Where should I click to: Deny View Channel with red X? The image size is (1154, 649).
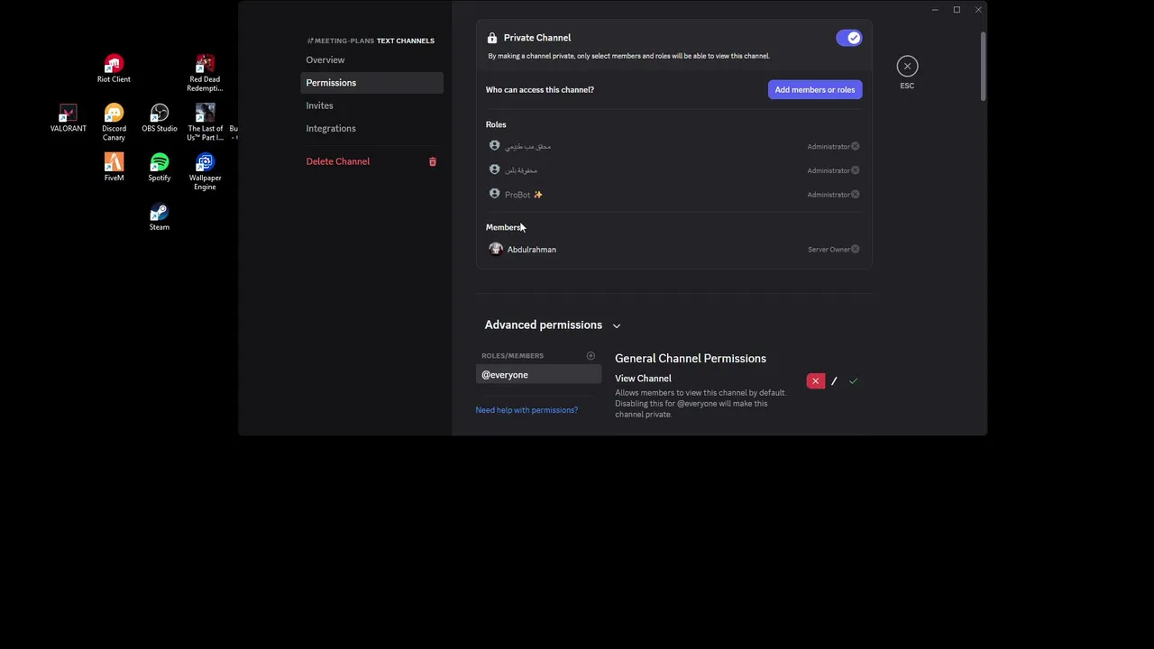coord(816,381)
